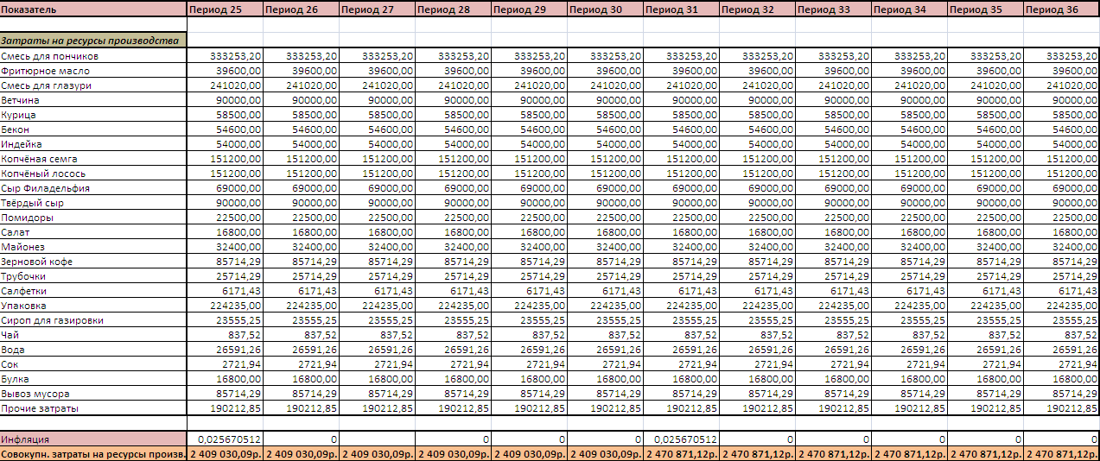The height and width of the screenshot is (461, 1100).
Task: Select Сыр Филадельфия value 69000,00 in Период 36
Action: 1061,188
